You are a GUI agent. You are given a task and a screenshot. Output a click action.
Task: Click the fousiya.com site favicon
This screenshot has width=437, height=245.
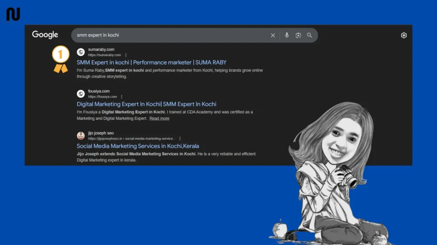(81, 94)
